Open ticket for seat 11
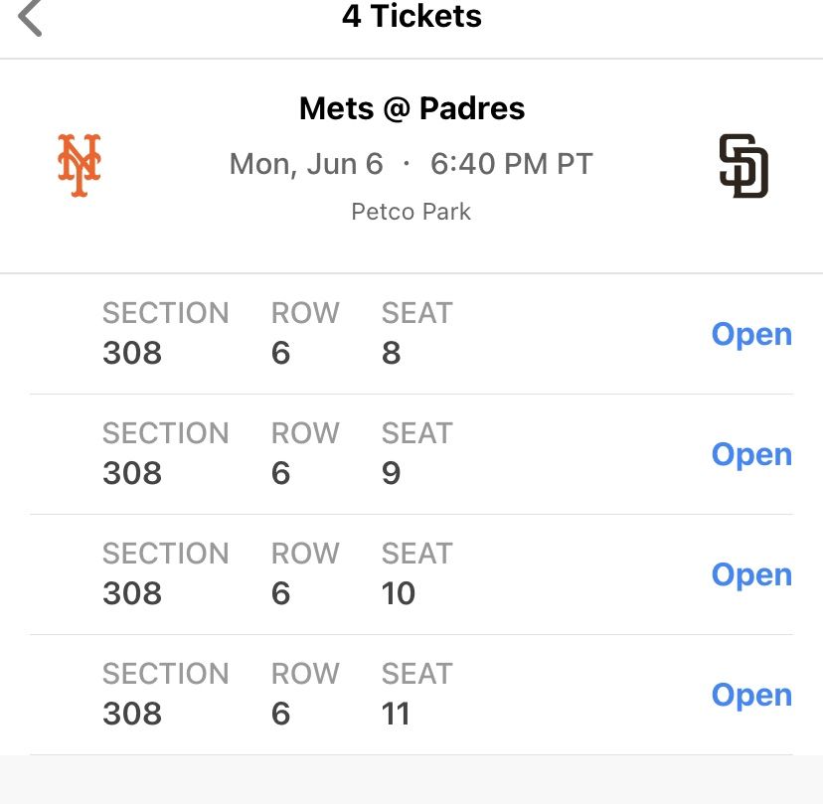823x804 pixels. pos(751,696)
